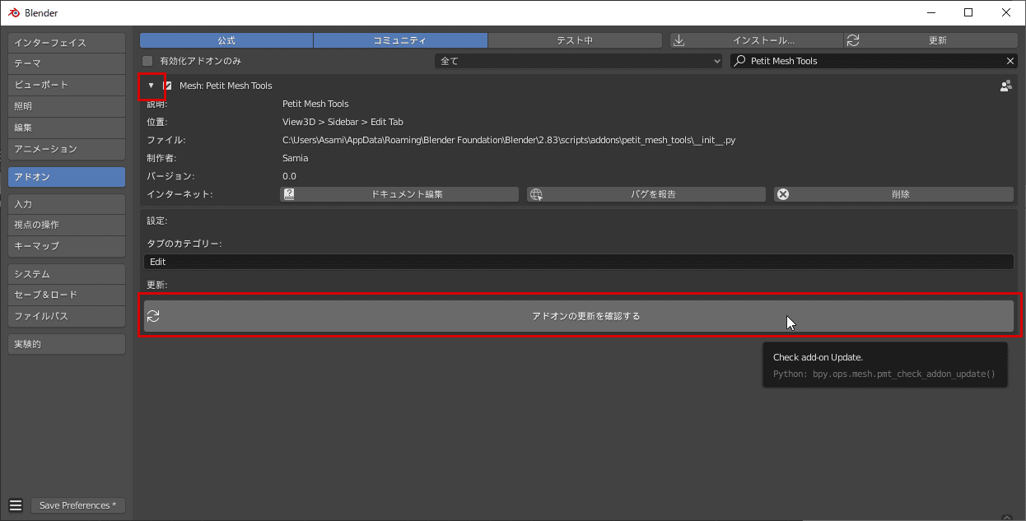Open the 照明 preferences section
The width and height of the screenshot is (1026, 521).
(x=67, y=106)
